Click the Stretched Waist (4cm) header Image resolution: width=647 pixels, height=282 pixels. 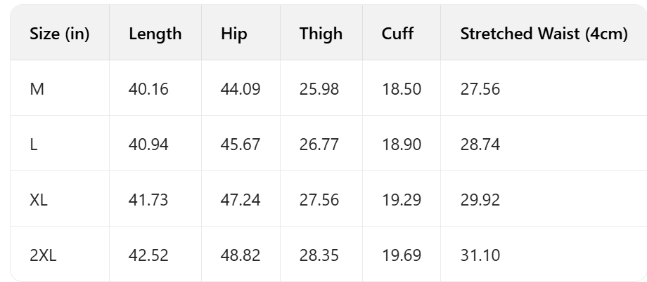[544, 34]
